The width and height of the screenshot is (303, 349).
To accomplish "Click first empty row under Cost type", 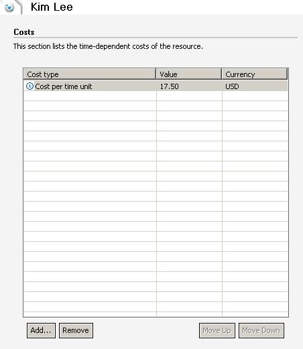I will pos(90,96).
